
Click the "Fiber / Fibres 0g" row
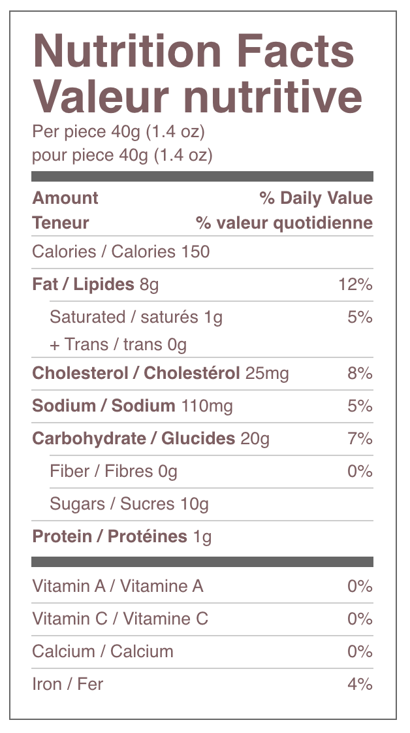tap(114, 471)
